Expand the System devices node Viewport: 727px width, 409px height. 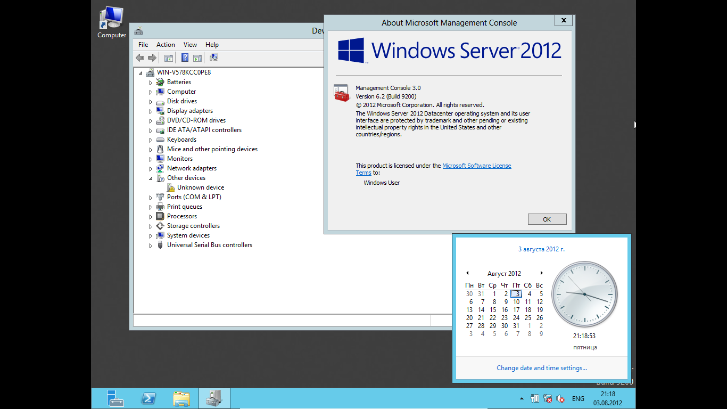[x=151, y=236]
